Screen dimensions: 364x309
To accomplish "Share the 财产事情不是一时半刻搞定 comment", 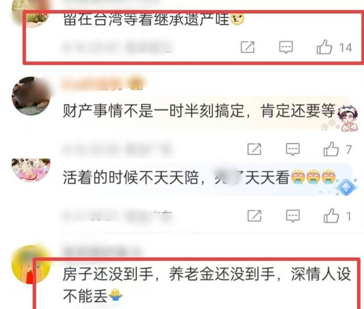I will (254, 149).
